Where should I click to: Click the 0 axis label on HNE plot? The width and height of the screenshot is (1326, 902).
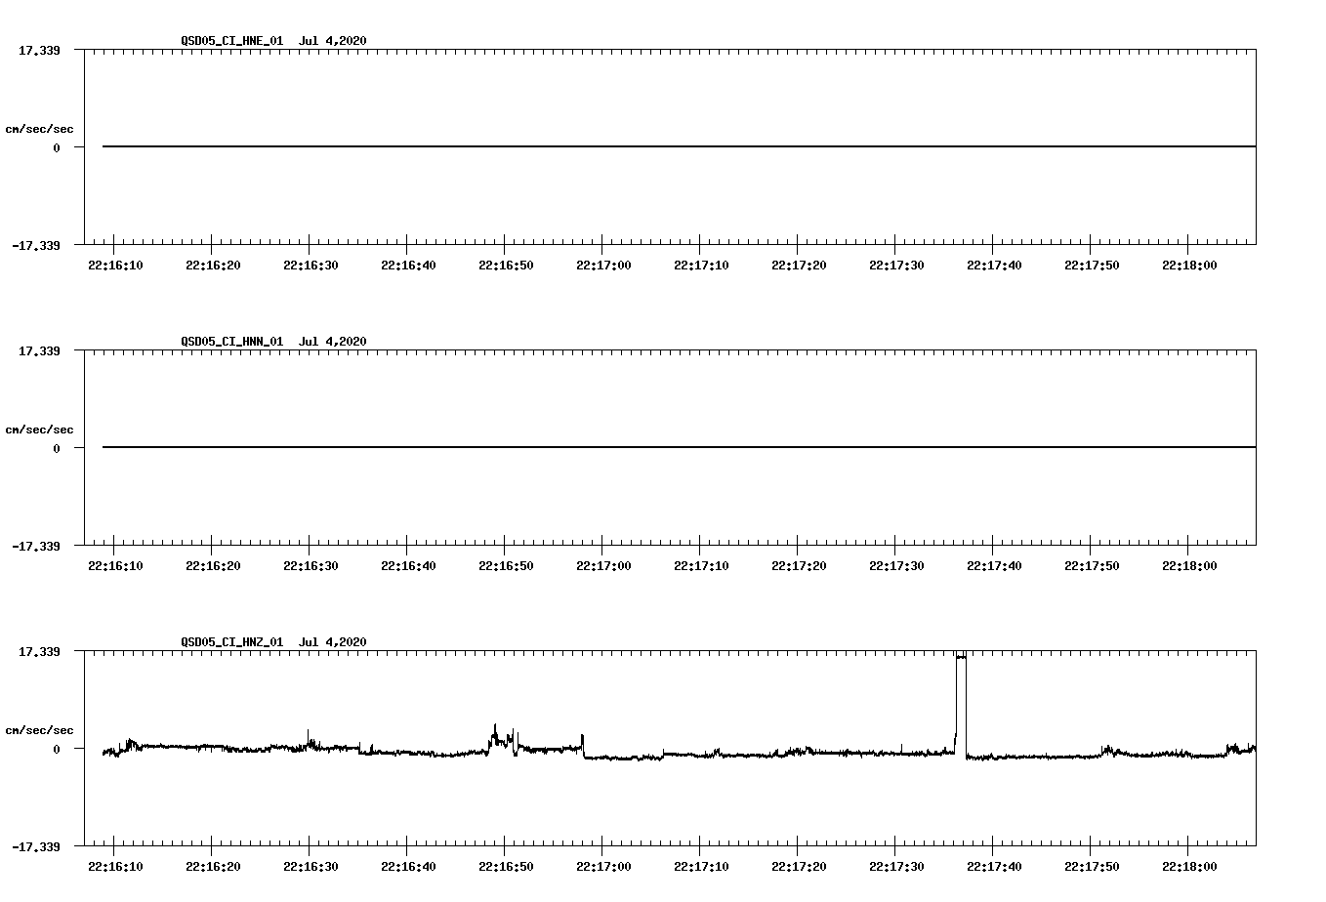click(57, 147)
